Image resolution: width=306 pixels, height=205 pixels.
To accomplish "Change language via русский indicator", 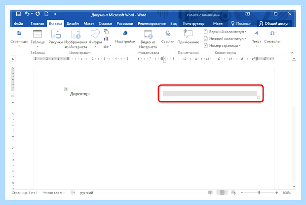I will (87, 193).
